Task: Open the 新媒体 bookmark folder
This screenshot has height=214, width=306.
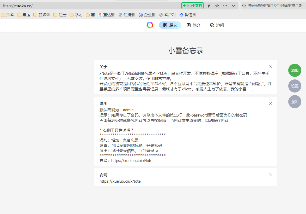Action: point(42,15)
